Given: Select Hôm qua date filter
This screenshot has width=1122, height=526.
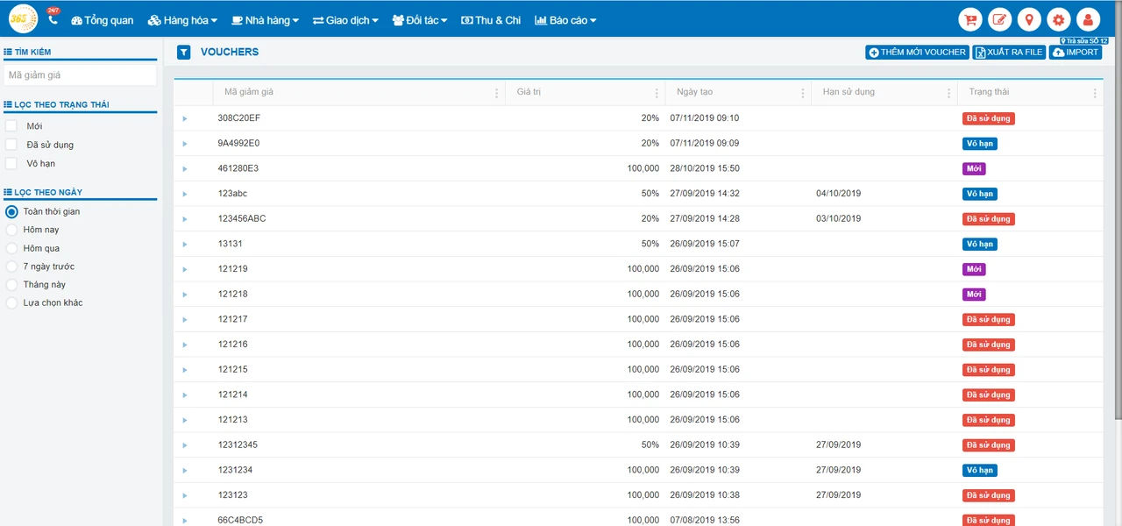Looking at the screenshot, I should point(11,248).
